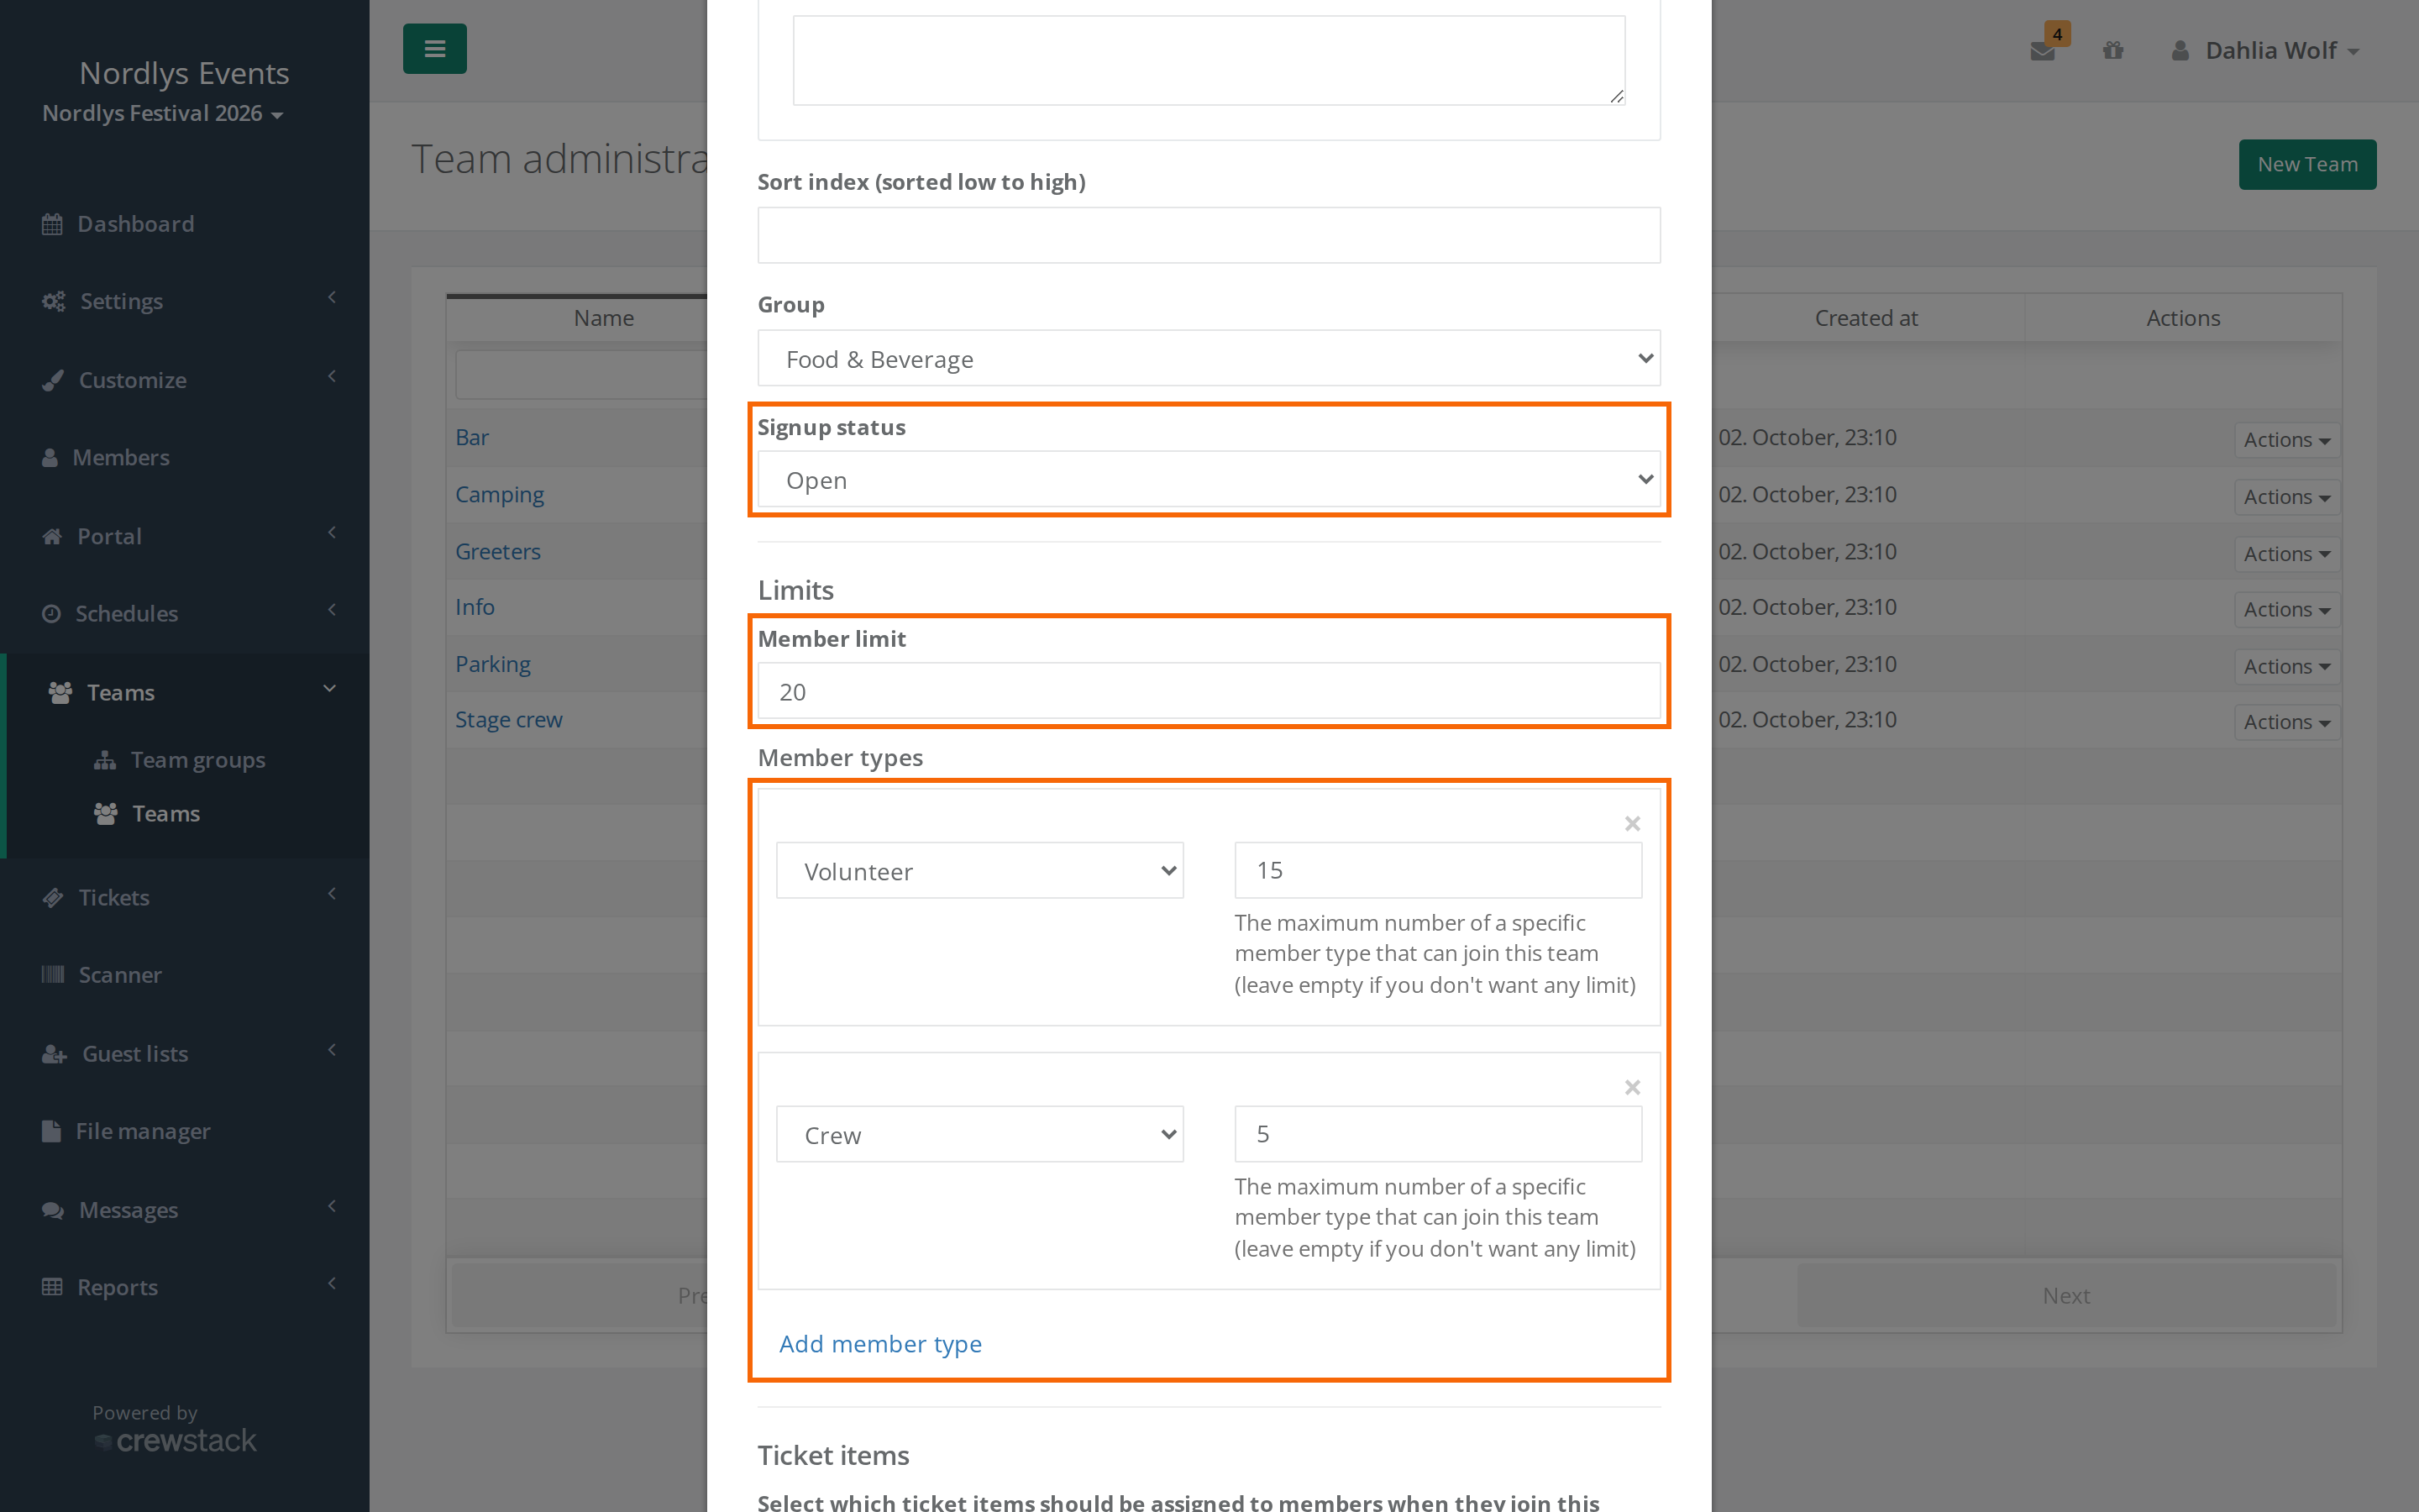Focus the Volunteer limit field showing 15

(1437, 870)
